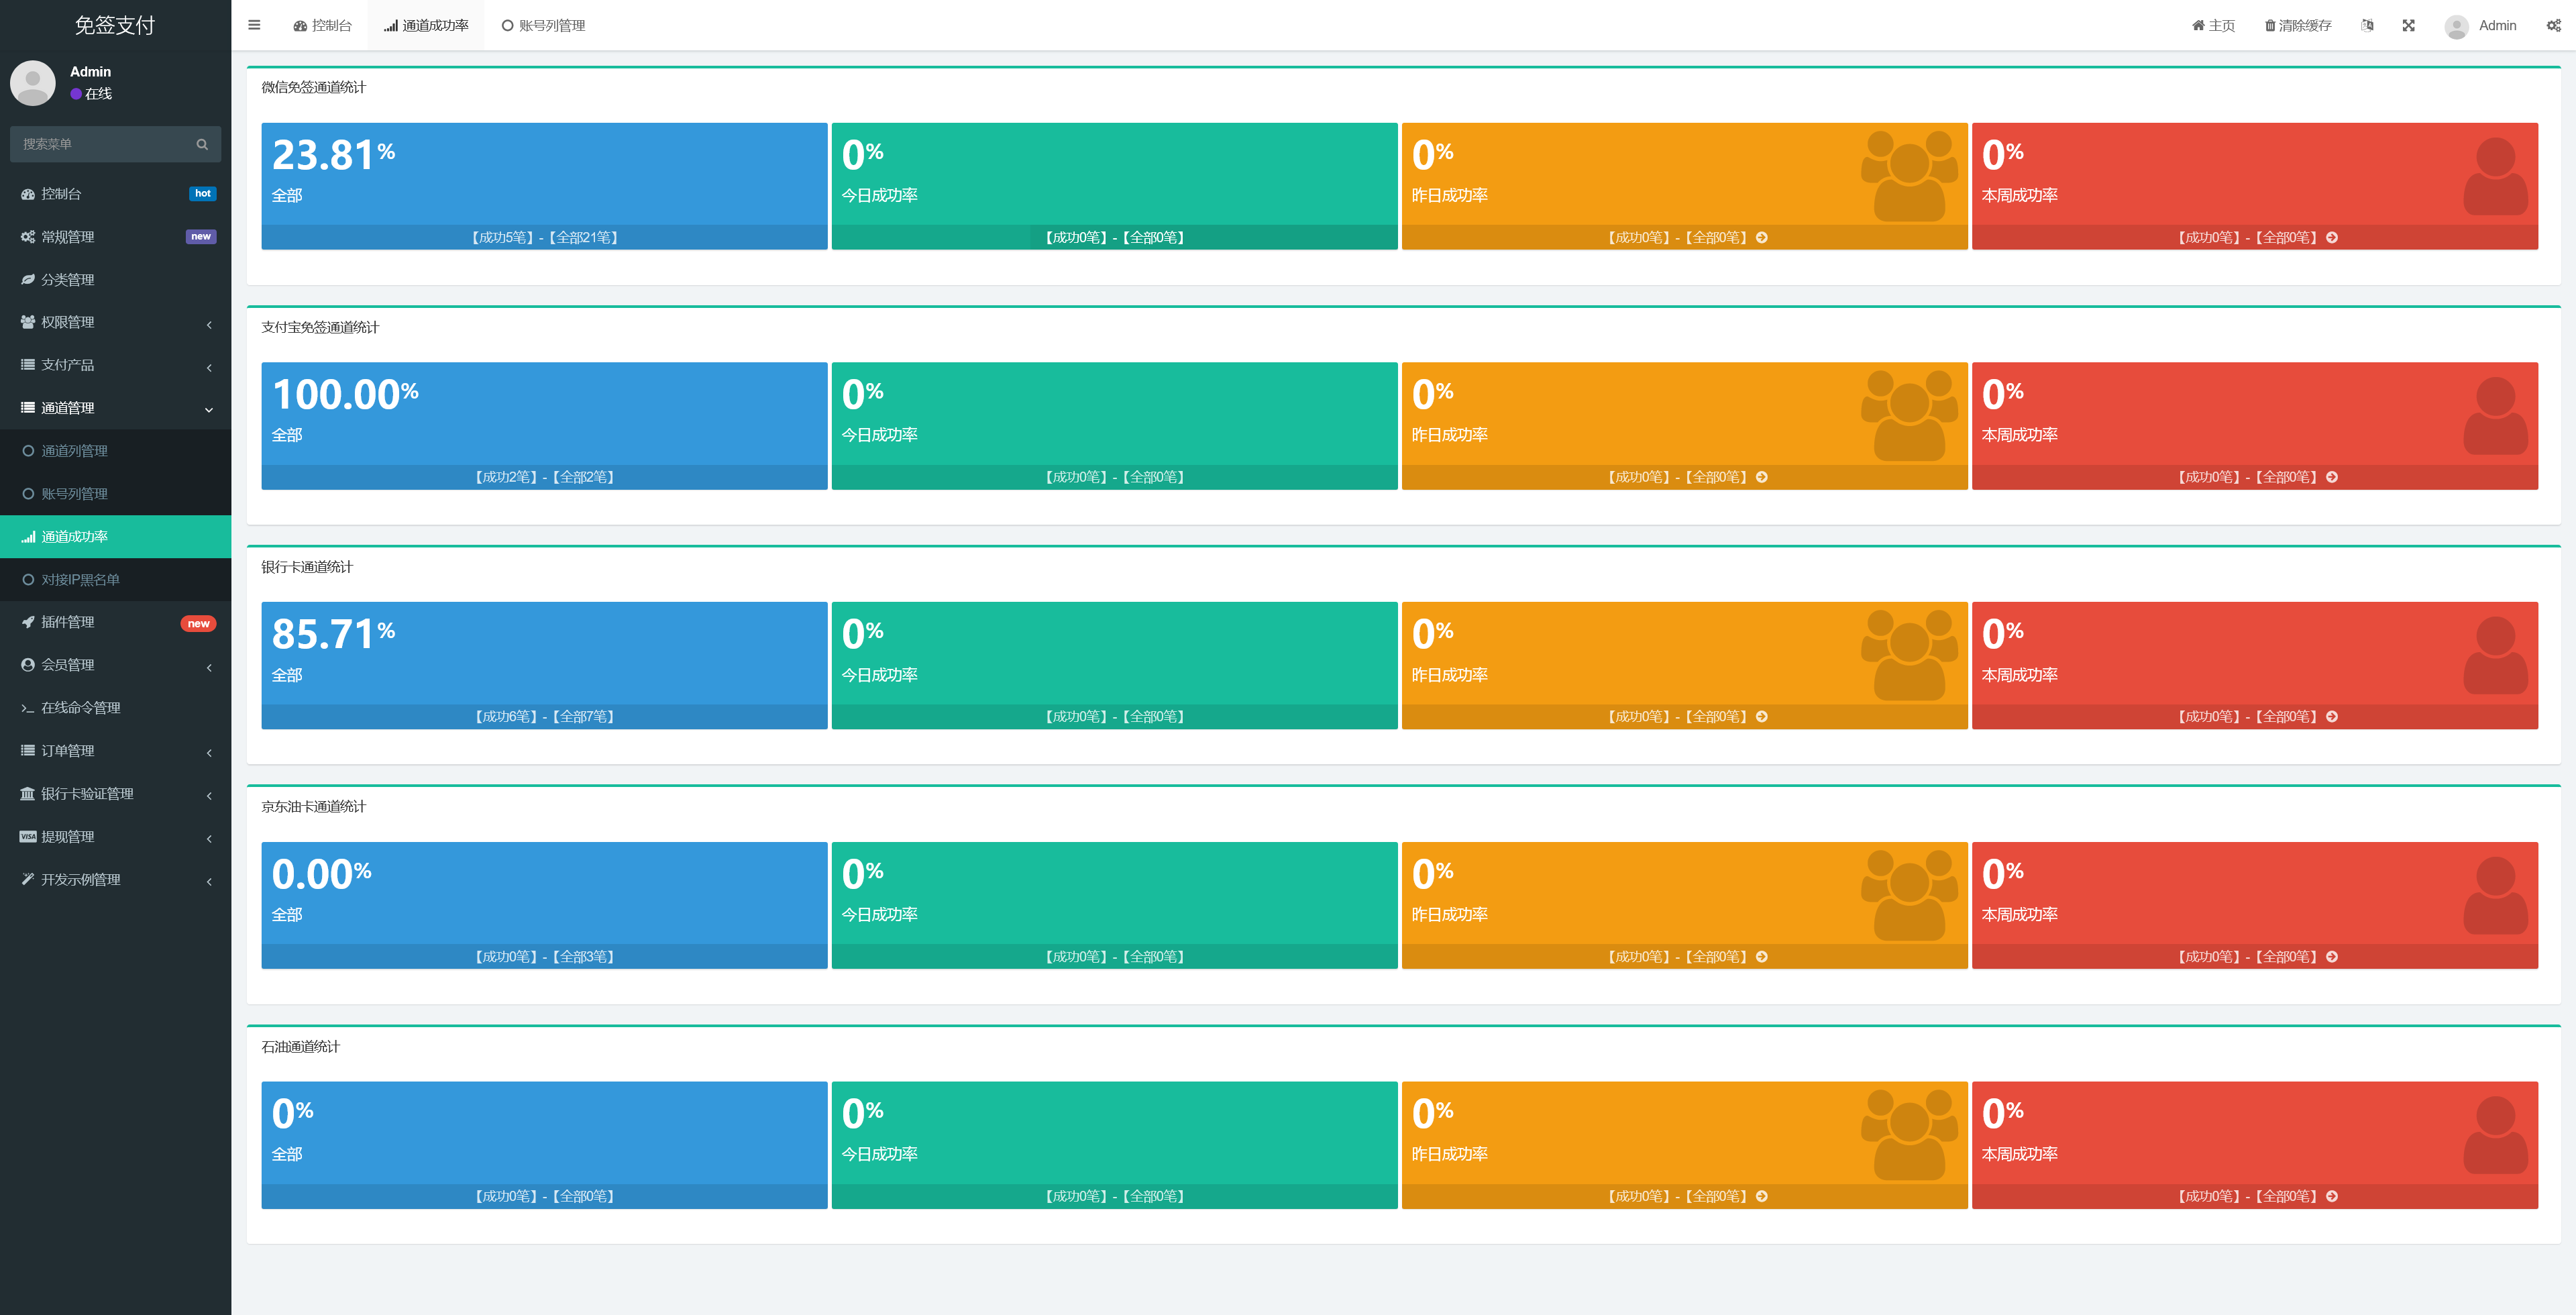2576x1315 pixels.
Task: Expand the 会员管理 sidebar menu
Action: [x=115, y=665]
